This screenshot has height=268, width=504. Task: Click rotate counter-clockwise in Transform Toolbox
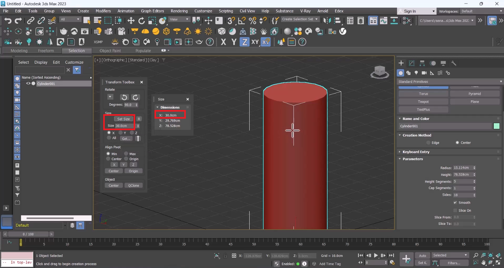[124, 97]
